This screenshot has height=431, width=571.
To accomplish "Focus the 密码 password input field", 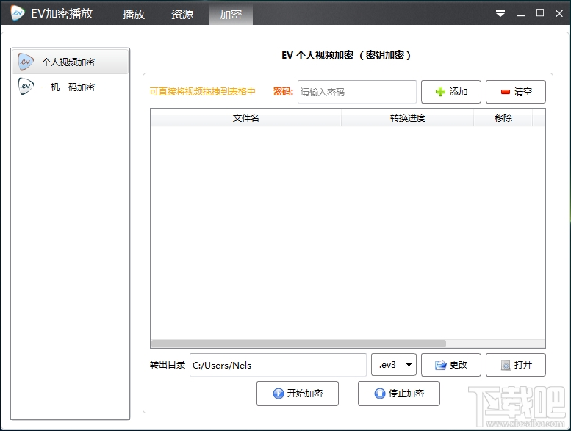I will click(x=357, y=92).
